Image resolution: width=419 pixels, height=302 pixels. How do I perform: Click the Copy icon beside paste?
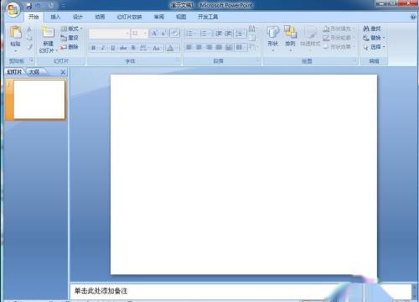click(x=29, y=38)
